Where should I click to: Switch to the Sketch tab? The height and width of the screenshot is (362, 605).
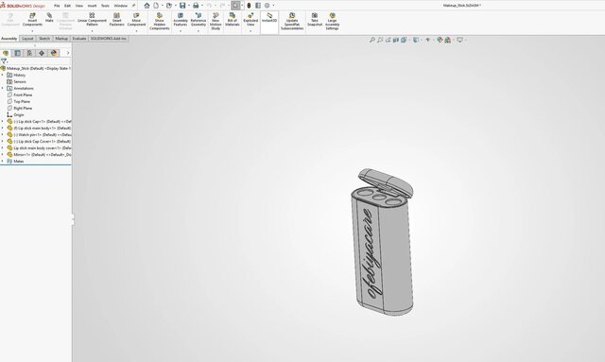click(x=44, y=39)
